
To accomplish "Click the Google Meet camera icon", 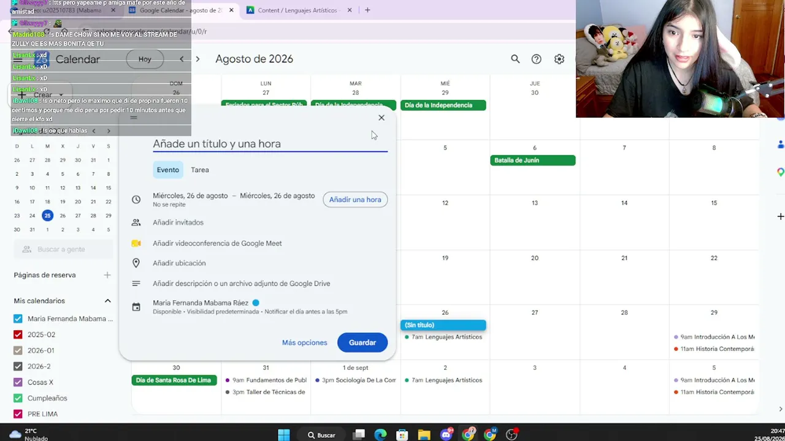I will coord(136,243).
